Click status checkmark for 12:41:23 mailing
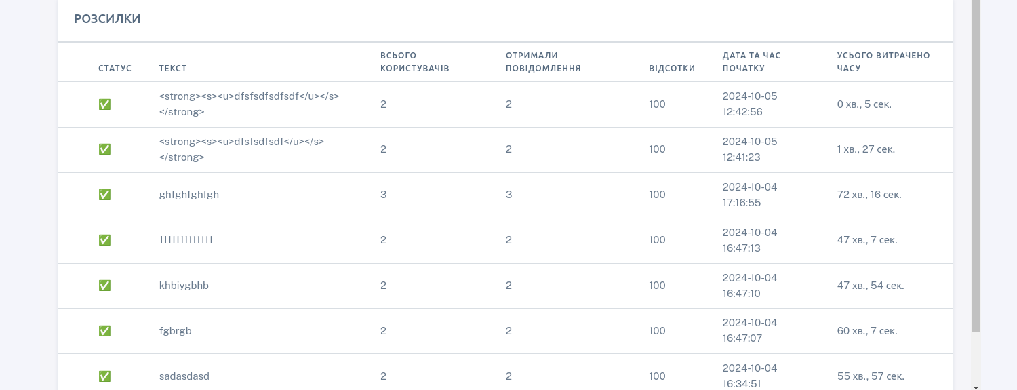Viewport: 1017px width, 390px height. click(104, 149)
